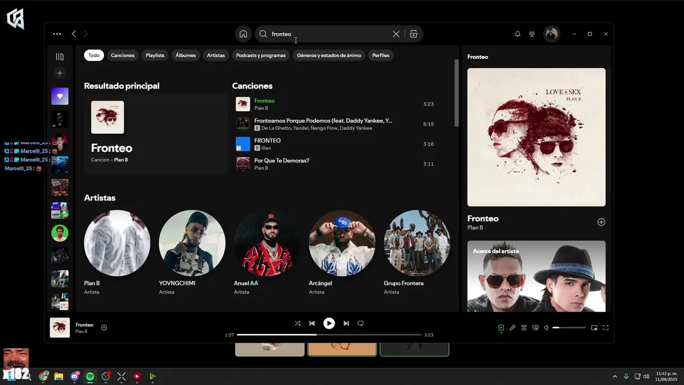Select the Playlists filter chip
The height and width of the screenshot is (385, 684).
click(155, 55)
